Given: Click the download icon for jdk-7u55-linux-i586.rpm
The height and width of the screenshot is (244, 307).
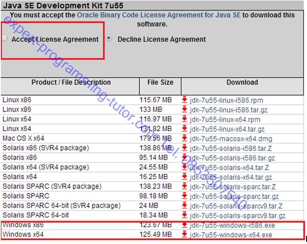Looking at the screenshot, I should tap(185, 100).
